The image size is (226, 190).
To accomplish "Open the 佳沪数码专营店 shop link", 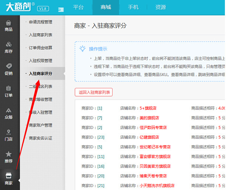I will [153, 128].
